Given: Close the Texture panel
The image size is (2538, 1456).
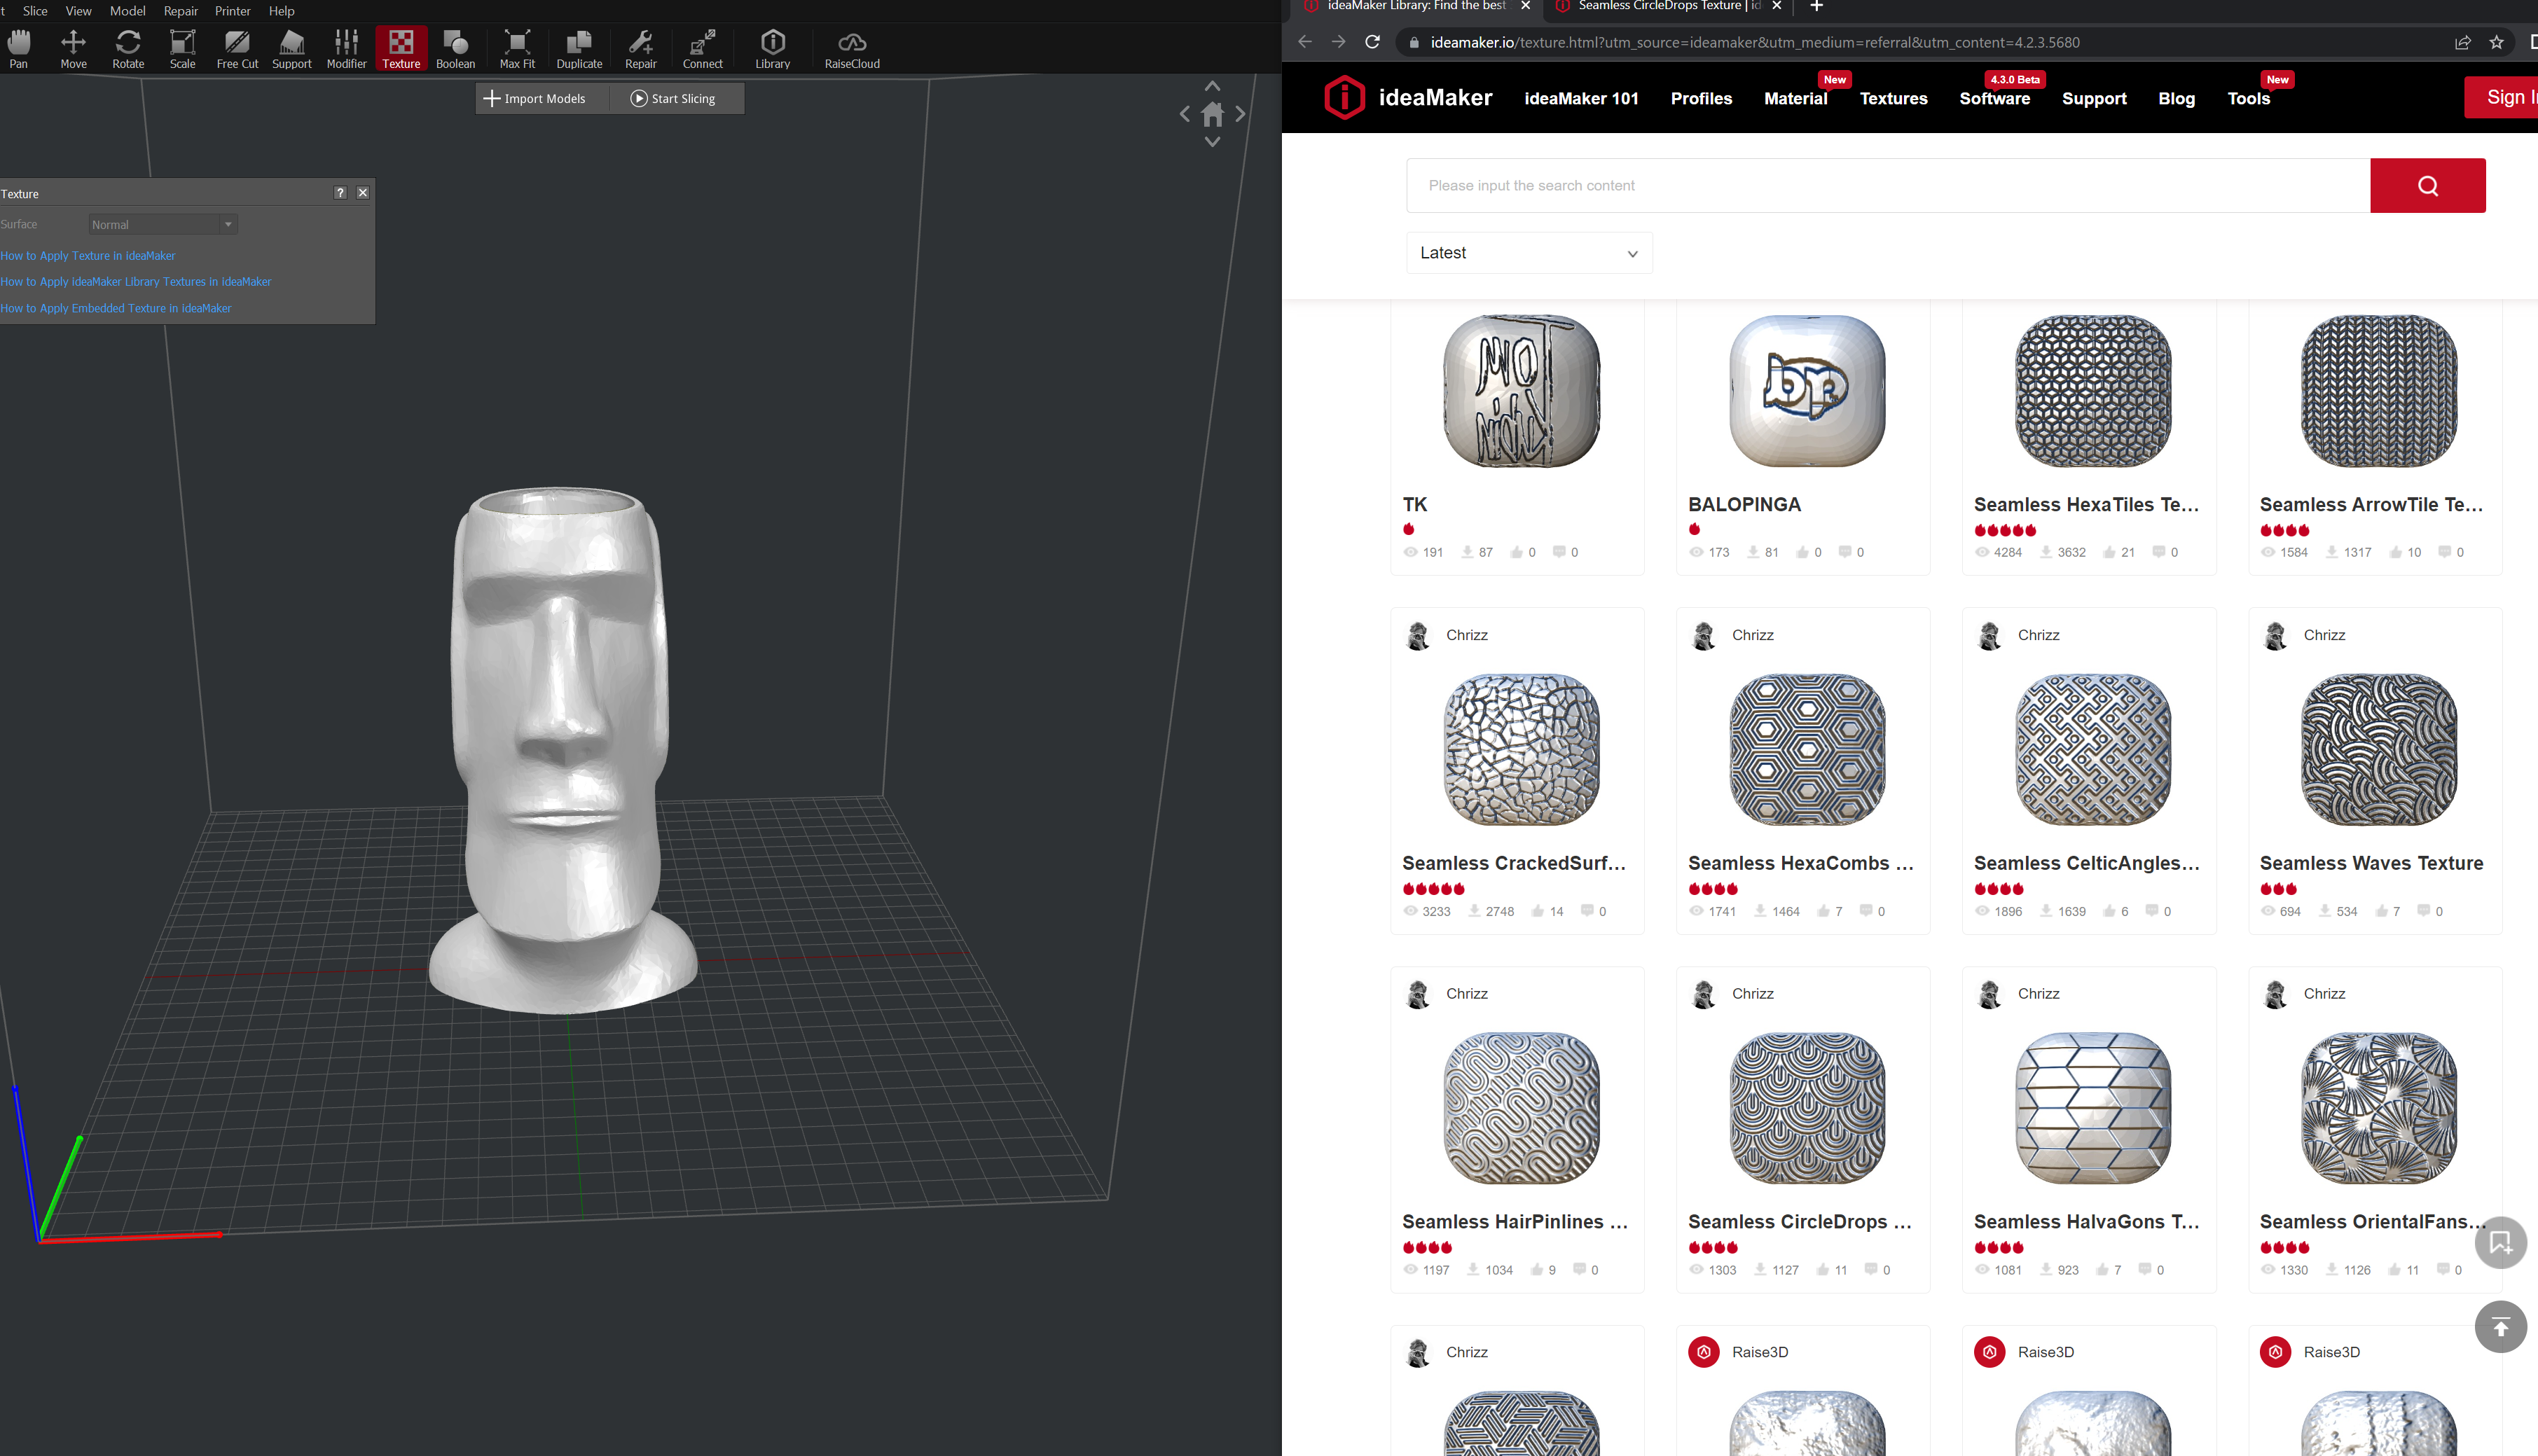Looking at the screenshot, I should click(363, 193).
